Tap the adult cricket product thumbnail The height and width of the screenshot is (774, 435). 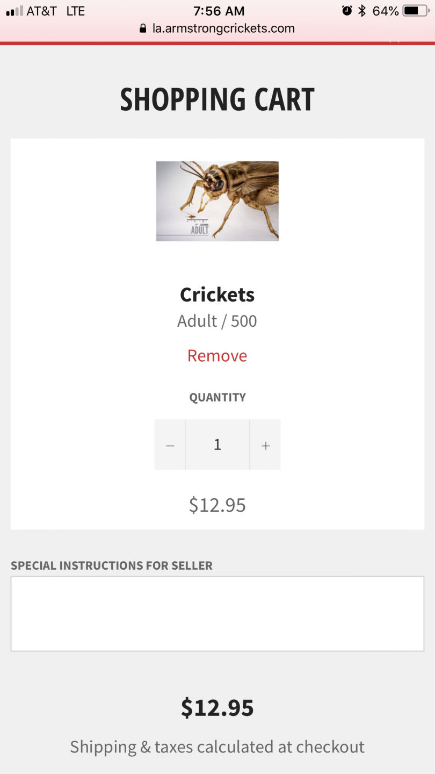pos(217,201)
